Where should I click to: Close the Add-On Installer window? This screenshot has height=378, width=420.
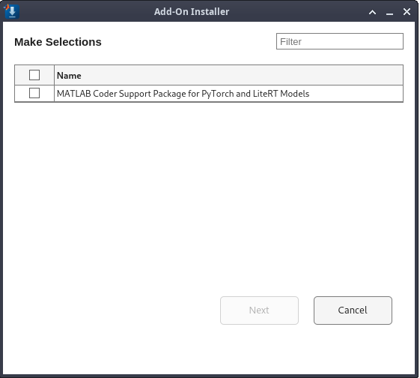(x=407, y=11)
